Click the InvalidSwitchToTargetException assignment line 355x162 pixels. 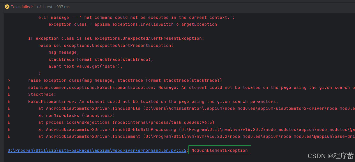point(133,24)
